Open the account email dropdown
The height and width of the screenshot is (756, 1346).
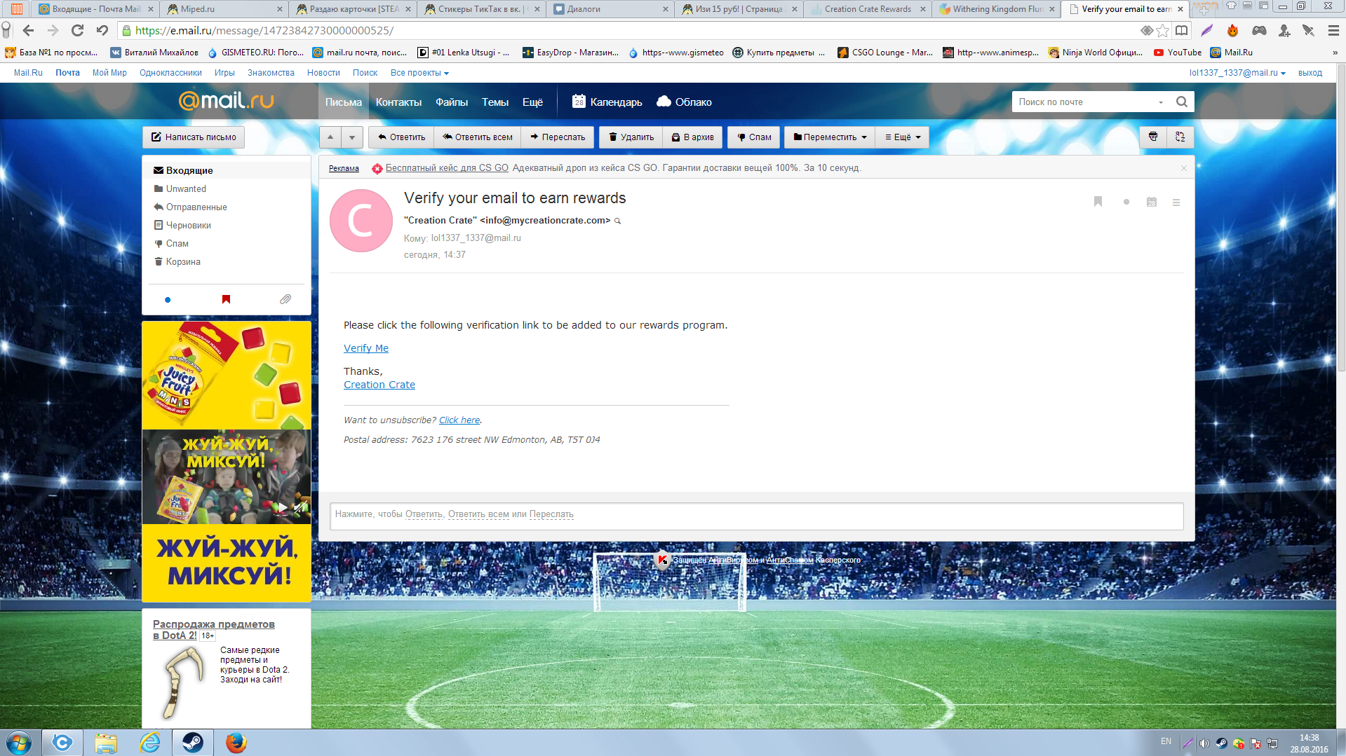(x=1237, y=73)
